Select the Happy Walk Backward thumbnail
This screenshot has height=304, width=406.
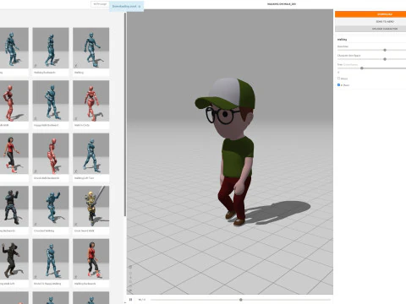[x=51, y=100]
